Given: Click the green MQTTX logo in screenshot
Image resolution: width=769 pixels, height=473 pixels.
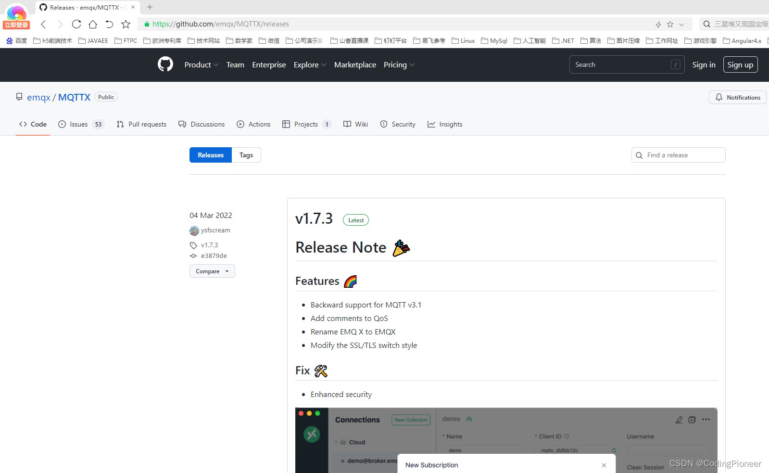Looking at the screenshot, I should tap(312, 435).
